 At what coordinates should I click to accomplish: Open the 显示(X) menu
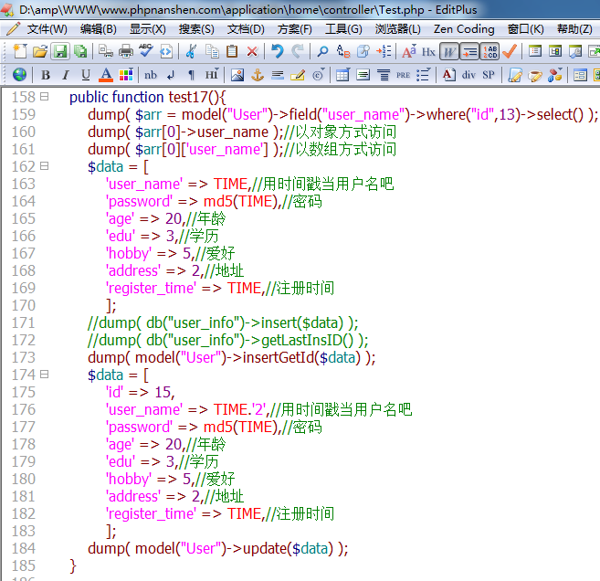148,29
